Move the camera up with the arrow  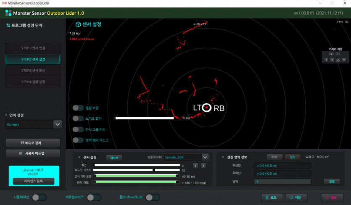click(338, 60)
